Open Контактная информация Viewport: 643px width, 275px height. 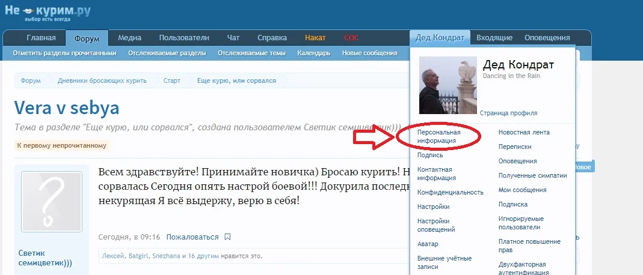coord(436,174)
